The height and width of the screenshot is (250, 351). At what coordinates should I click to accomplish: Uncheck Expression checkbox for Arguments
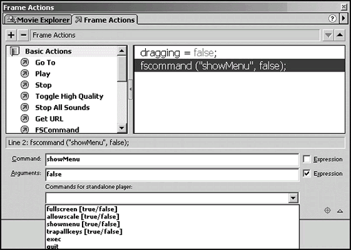point(307,174)
